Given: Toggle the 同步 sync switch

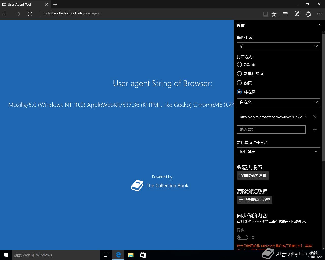Looking at the screenshot, I should pos(242,237).
